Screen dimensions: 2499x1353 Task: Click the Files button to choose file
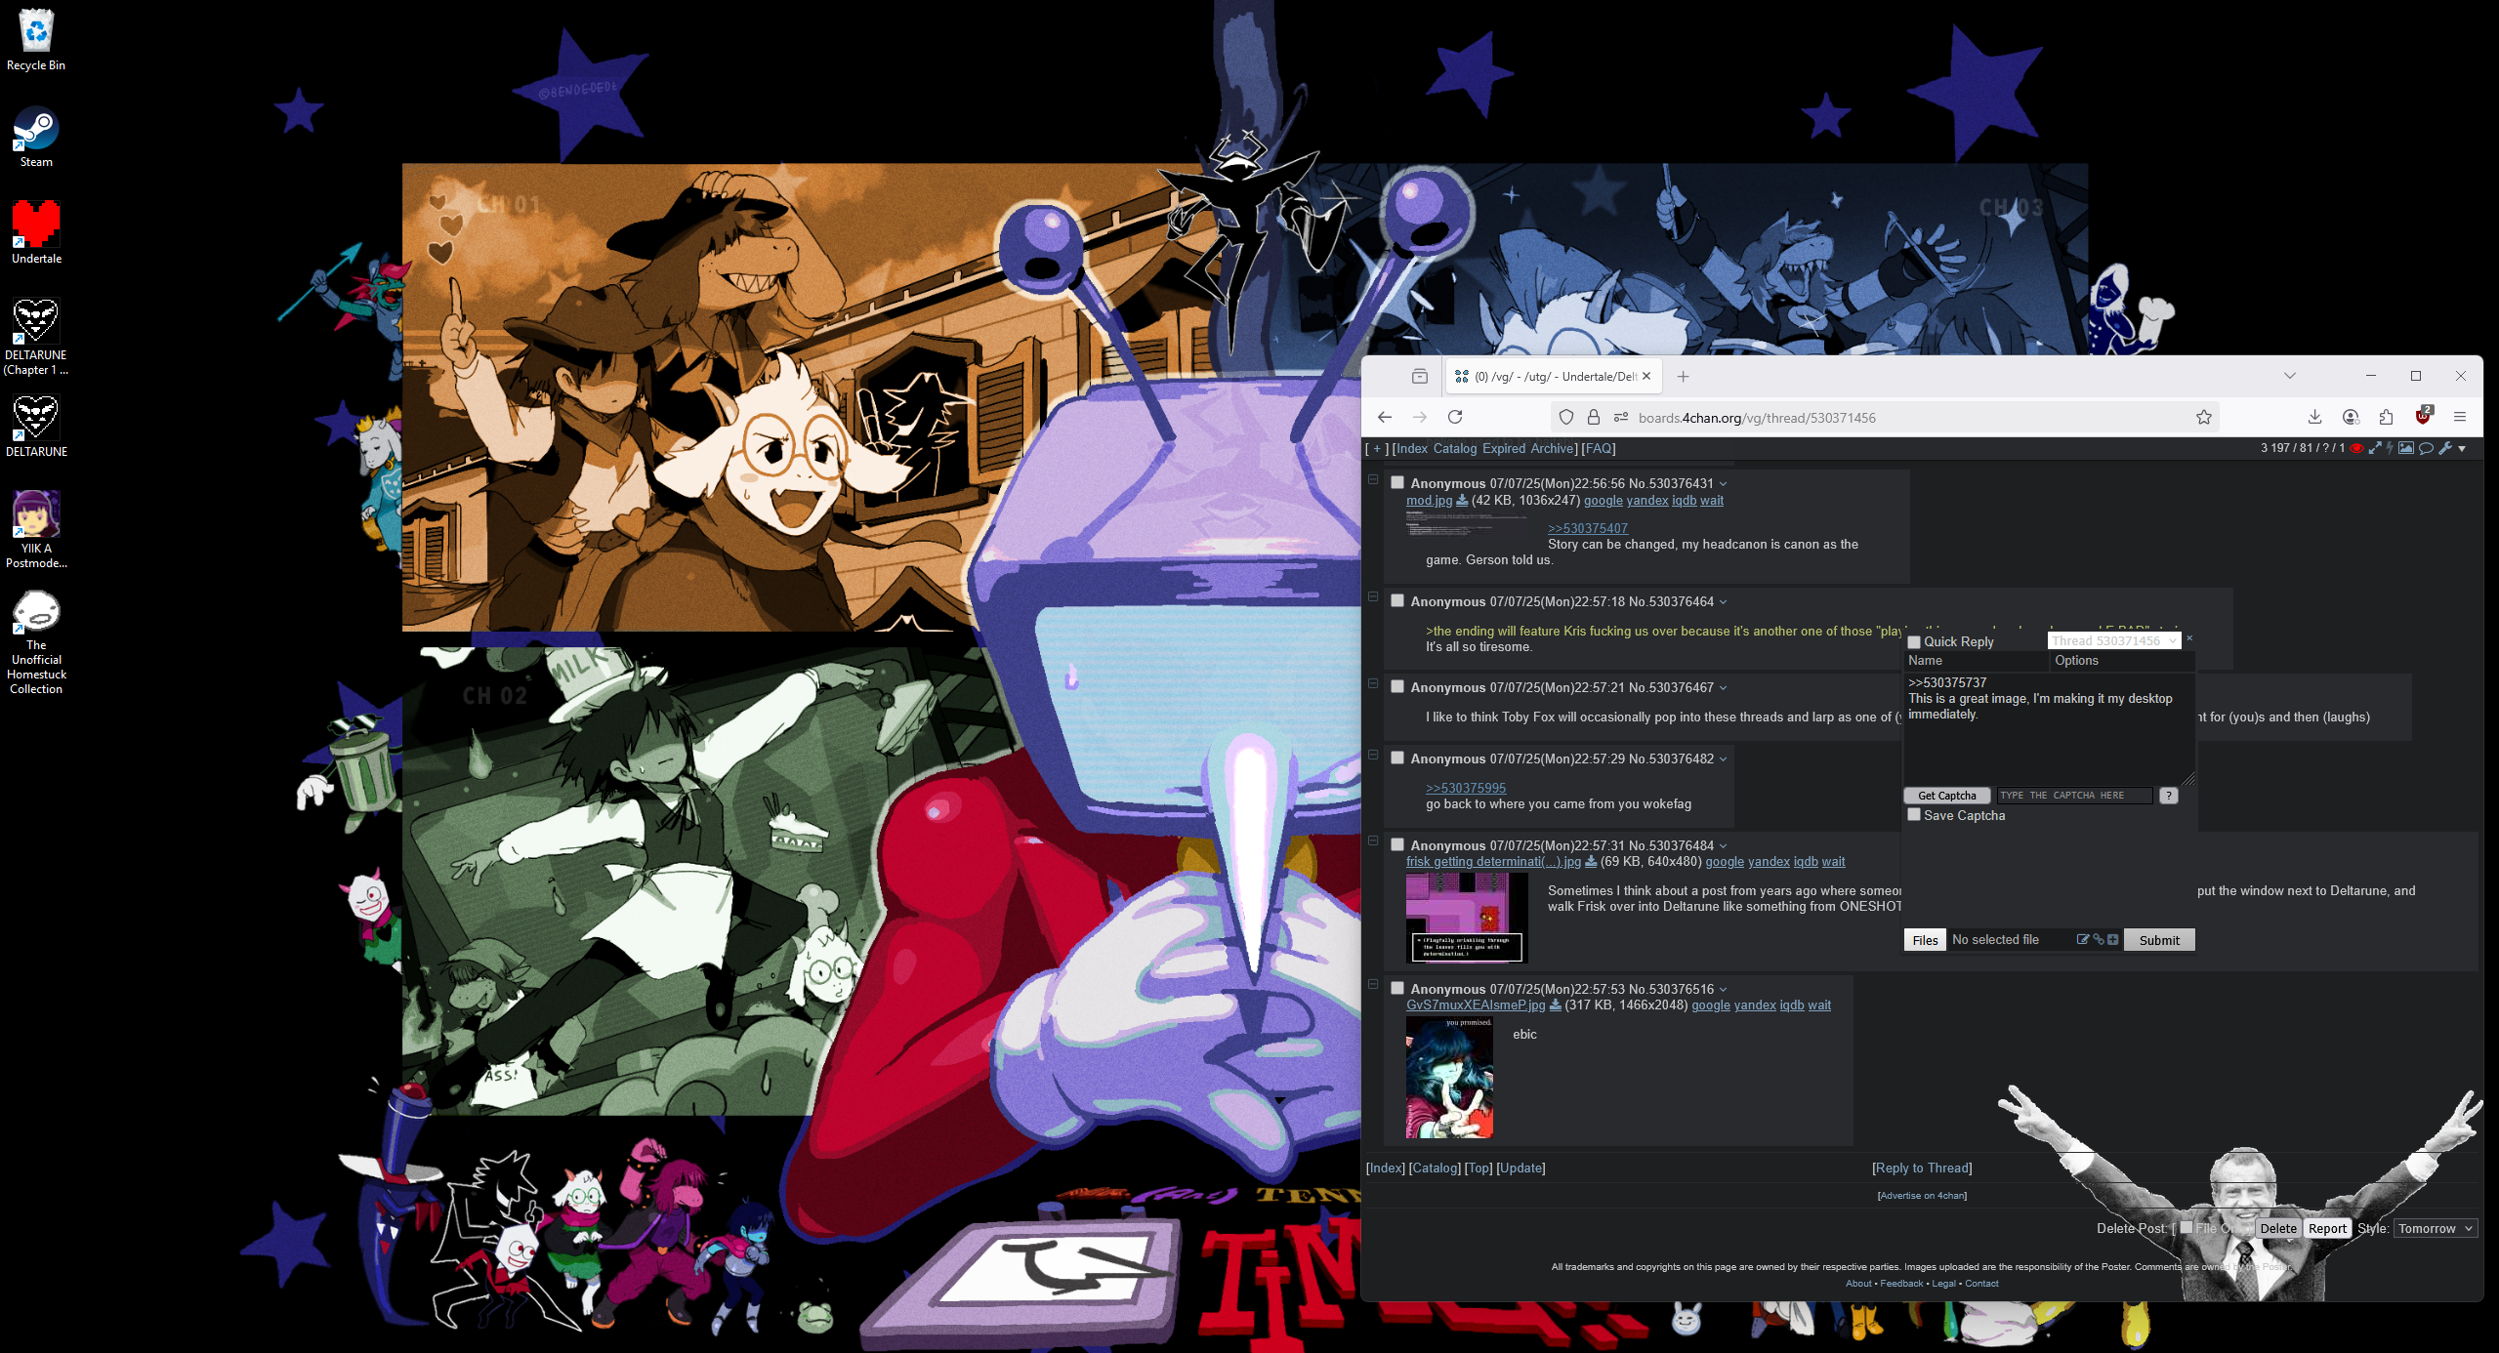tap(1925, 940)
